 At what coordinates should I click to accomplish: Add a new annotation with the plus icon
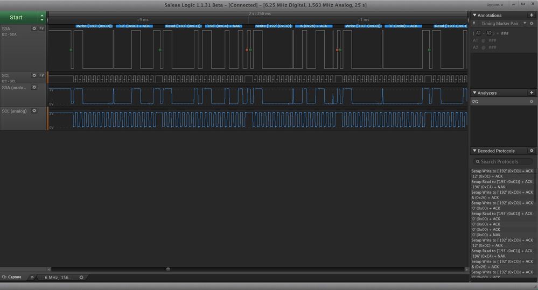point(532,15)
